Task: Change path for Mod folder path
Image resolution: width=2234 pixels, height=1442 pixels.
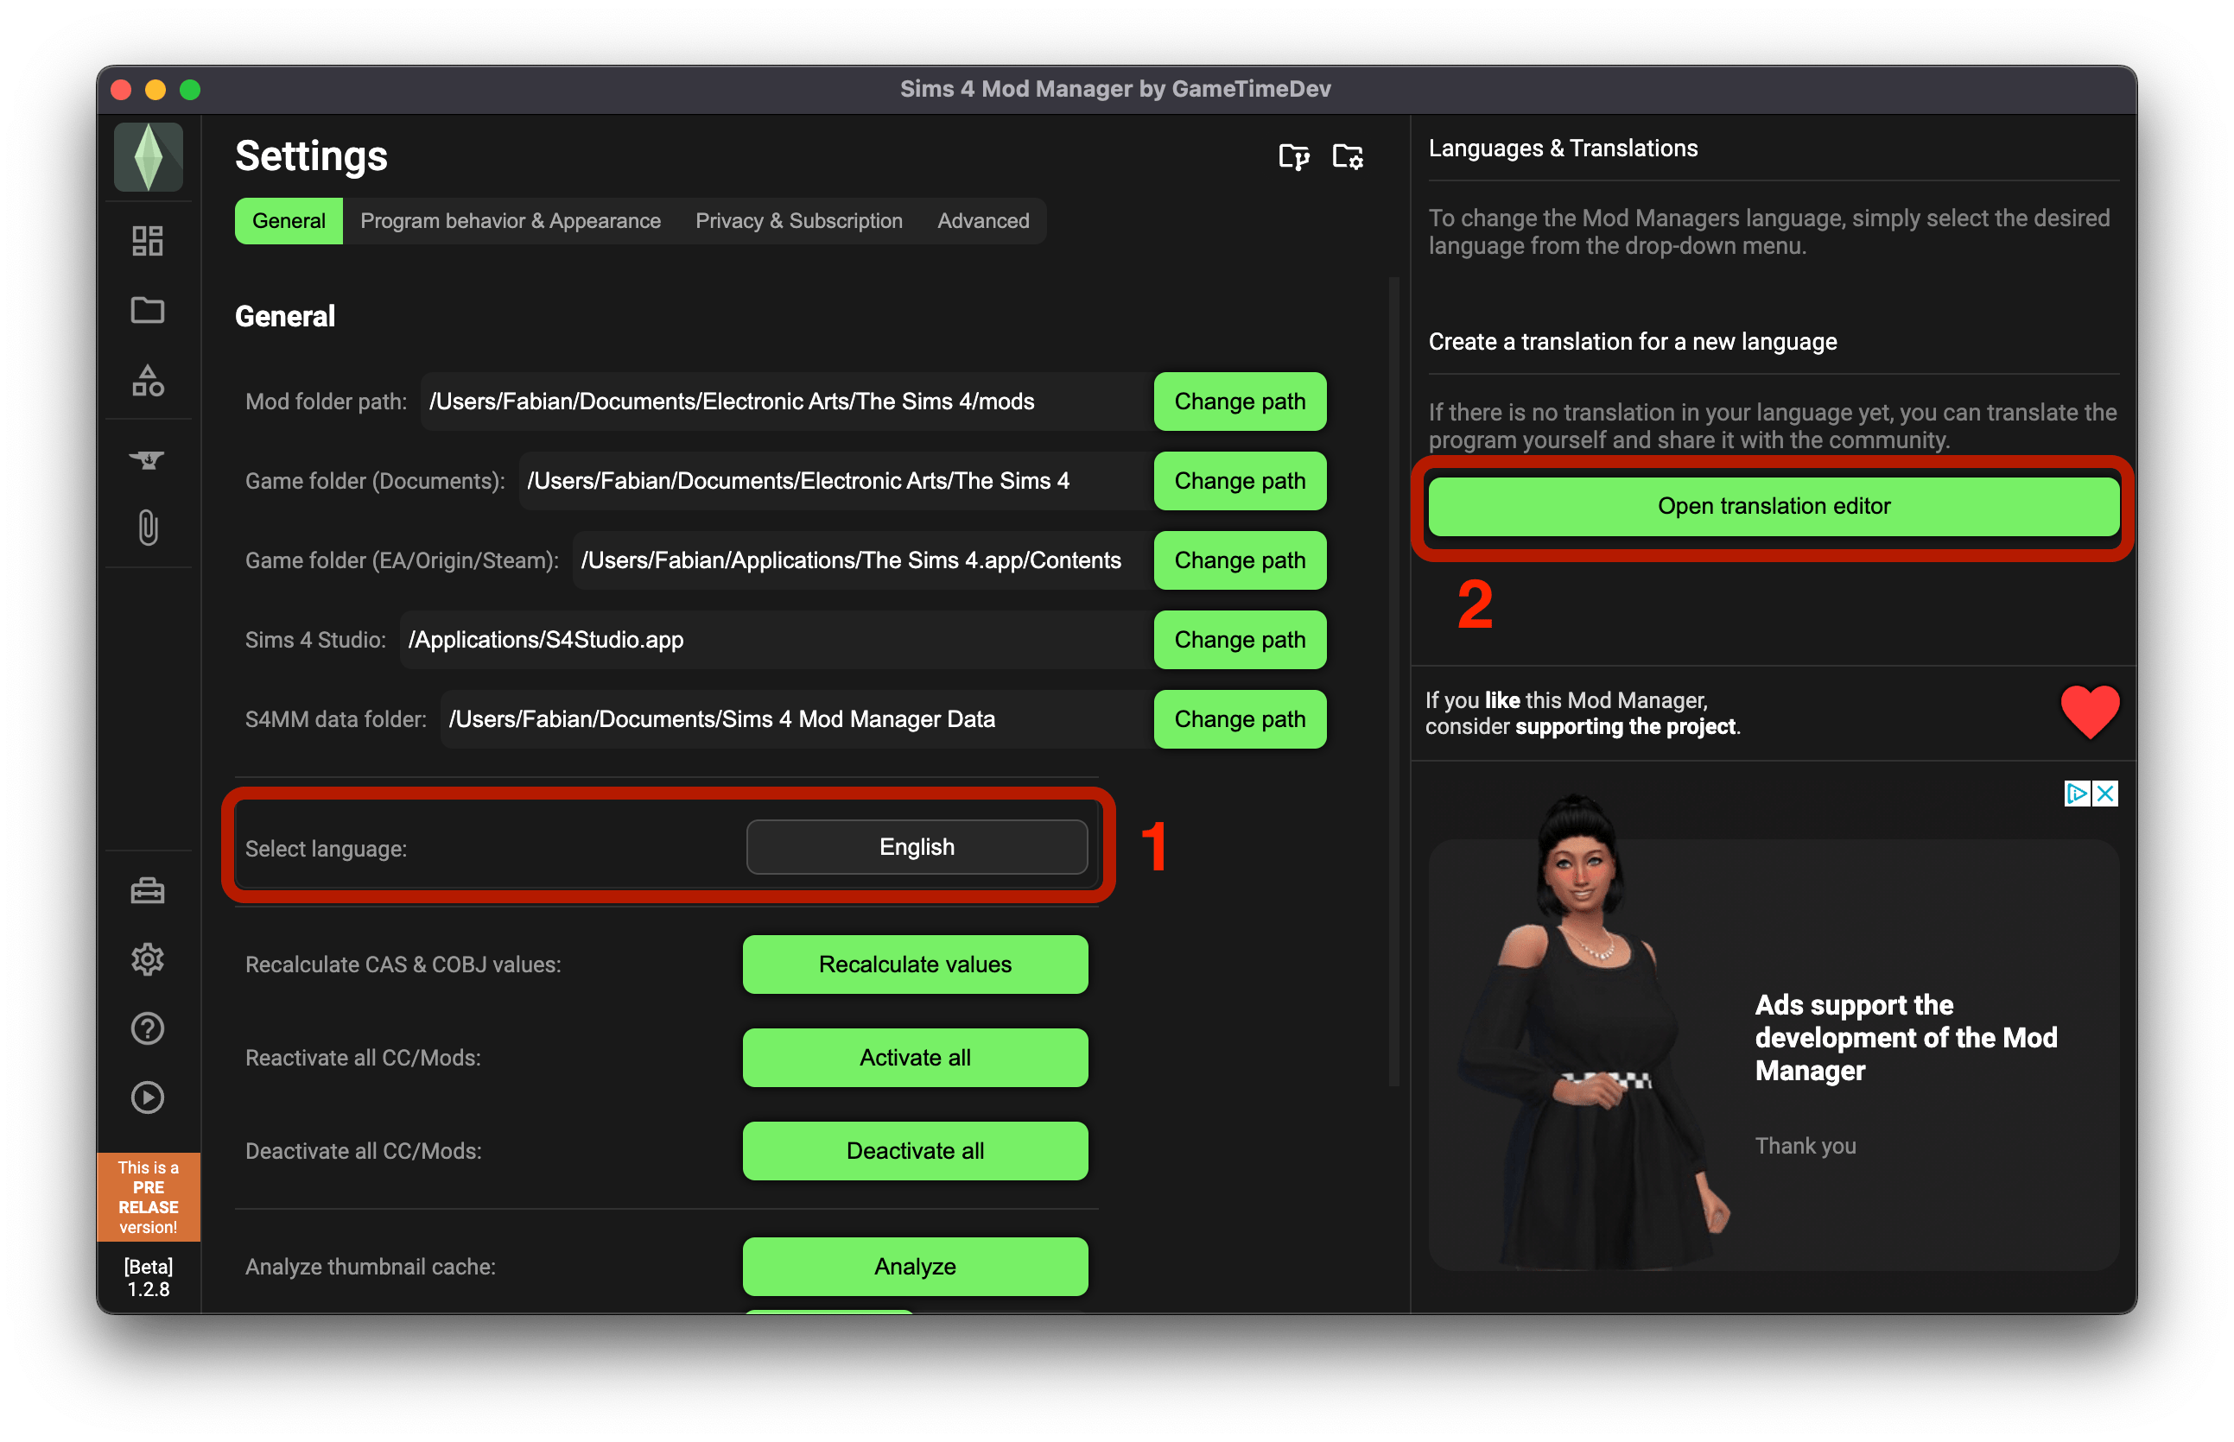Action: [1239, 401]
